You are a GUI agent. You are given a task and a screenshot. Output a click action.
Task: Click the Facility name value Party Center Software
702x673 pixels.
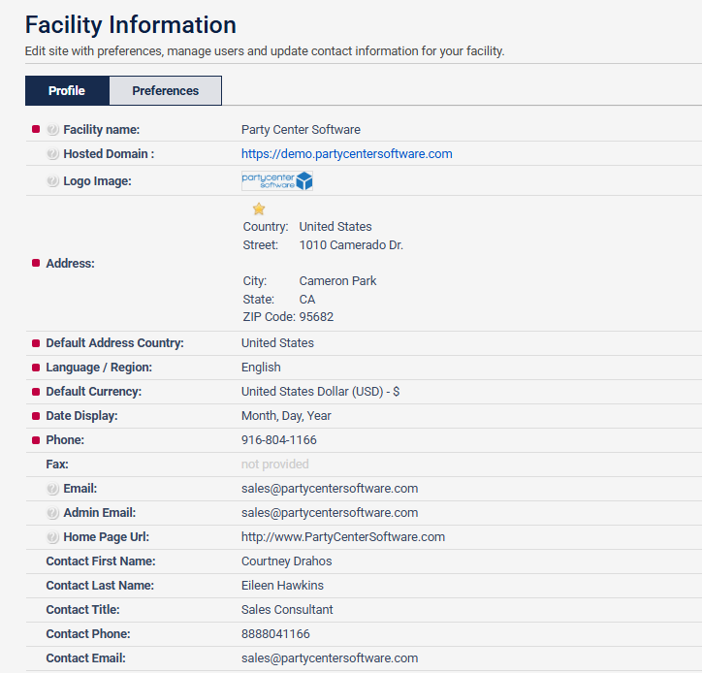coord(301,129)
